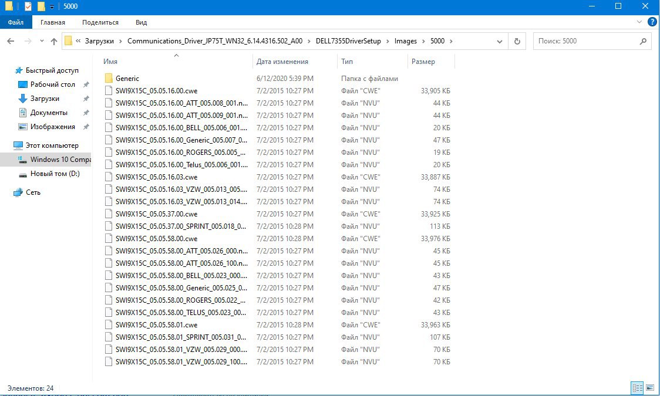Expand the address bar history dropdown

coord(500,41)
